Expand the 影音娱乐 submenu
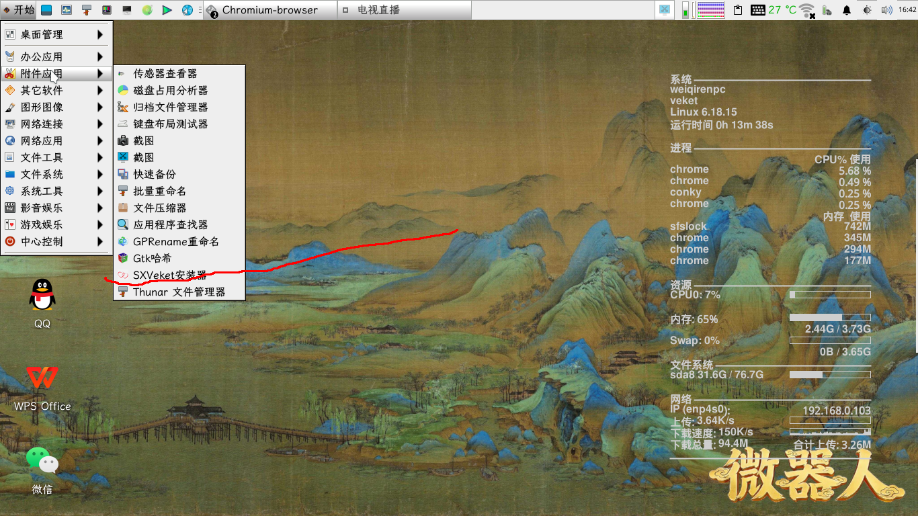Screen dimensions: 918x516 (x=43, y=208)
